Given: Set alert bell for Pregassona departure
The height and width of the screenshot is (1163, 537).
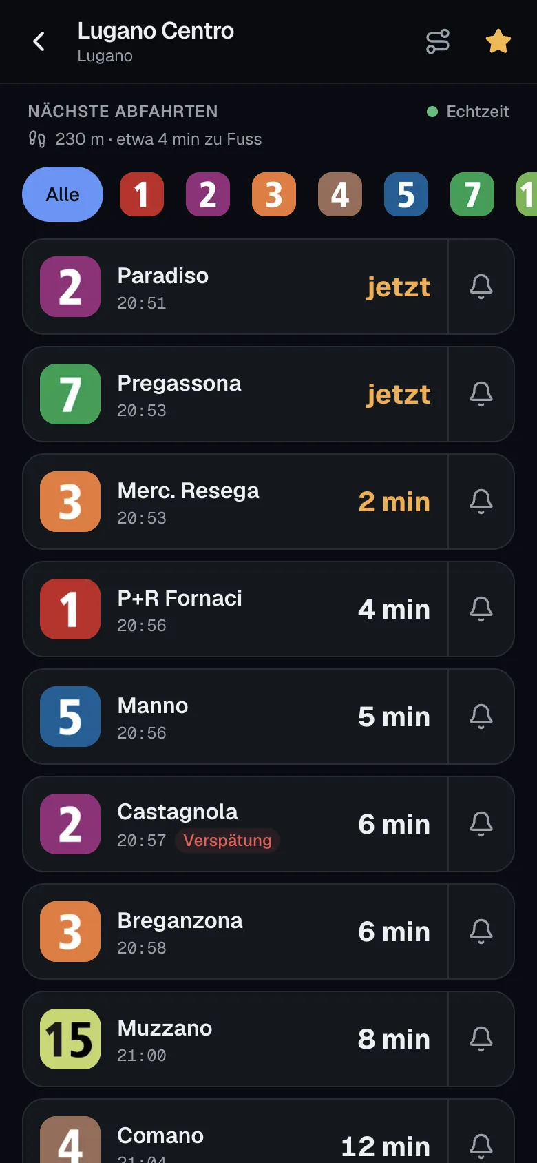Looking at the screenshot, I should point(481,394).
